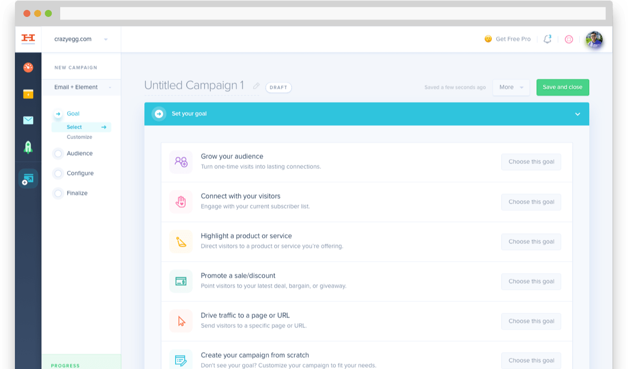Click Save and close button
The height and width of the screenshot is (369, 628).
(x=562, y=87)
